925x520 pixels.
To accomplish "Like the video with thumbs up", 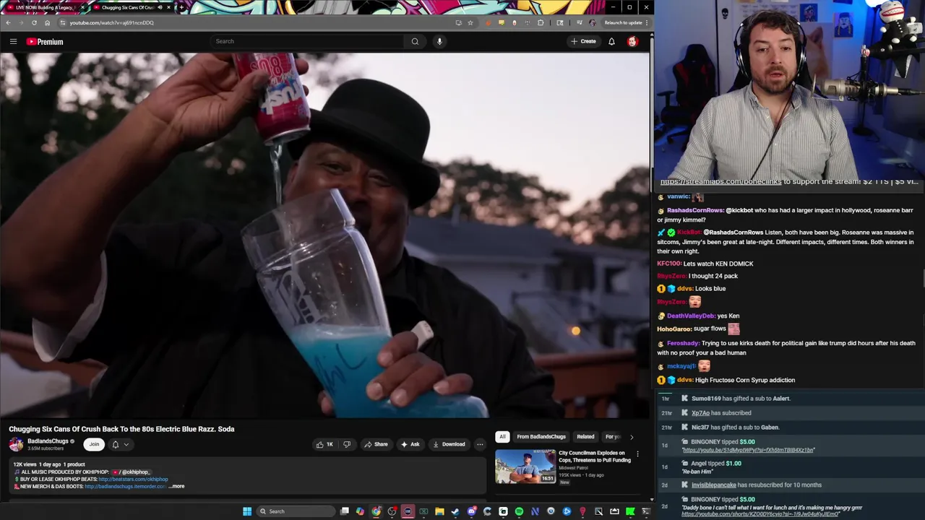I will 324,444.
